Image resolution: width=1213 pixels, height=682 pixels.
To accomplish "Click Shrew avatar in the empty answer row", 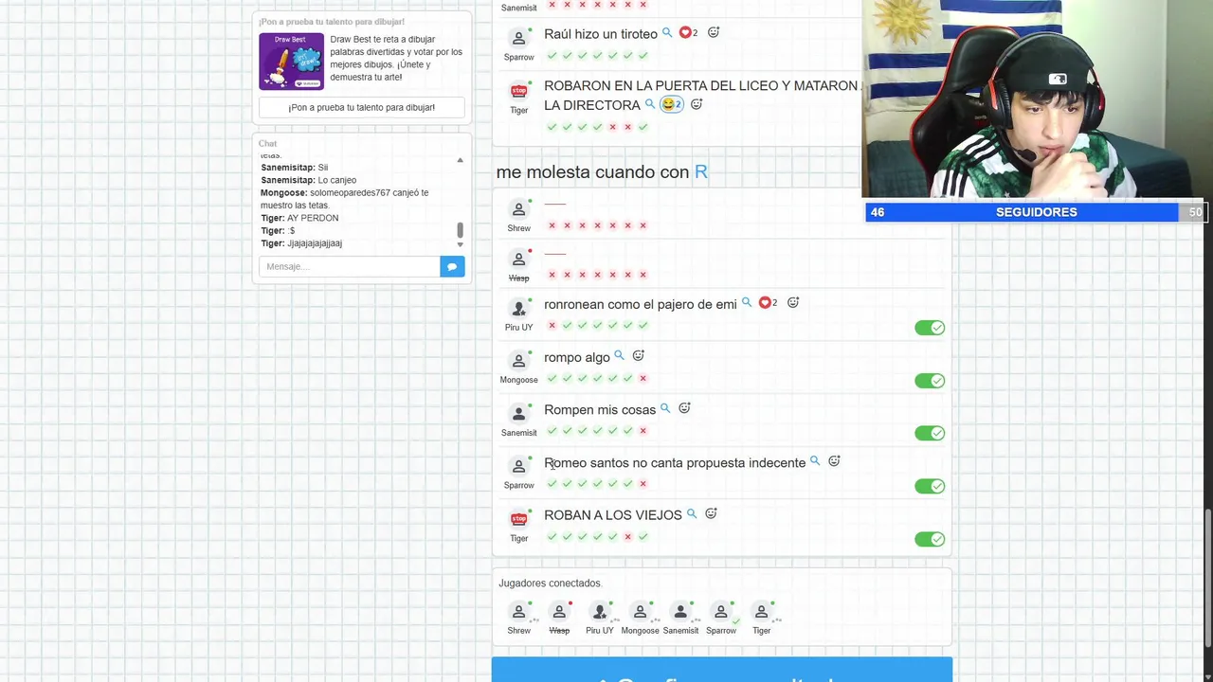I will click(x=518, y=208).
